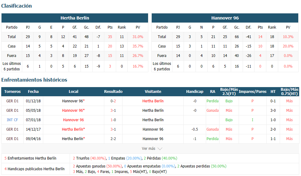The width and height of the screenshot is (301, 176).
Task: Click the Bajo/Más 2.5(FT) column header
Action: (x=229, y=92)
